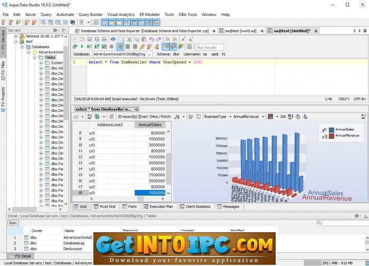Open the F3: Projects side panel
The width and height of the screenshot is (369, 266).
tap(3, 99)
